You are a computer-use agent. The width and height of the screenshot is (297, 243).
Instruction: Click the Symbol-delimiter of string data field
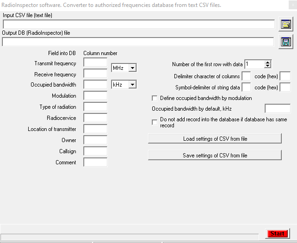click(x=246, y=87)
